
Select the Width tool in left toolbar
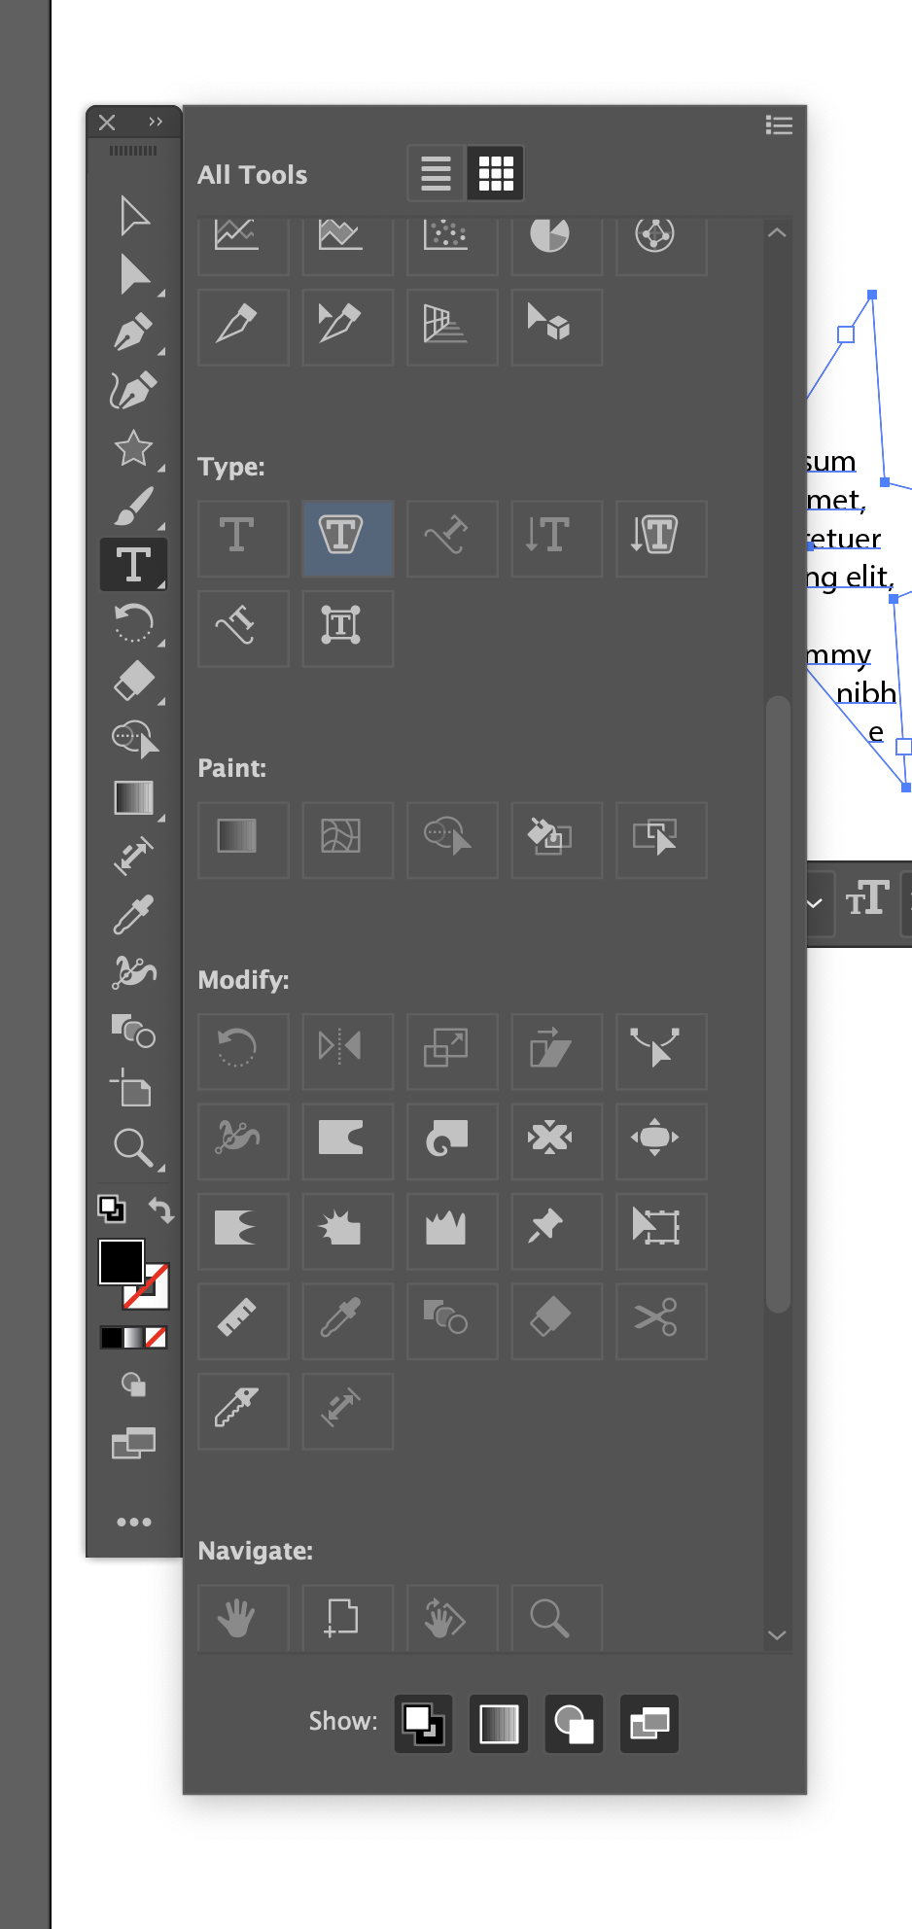point(134,971)
